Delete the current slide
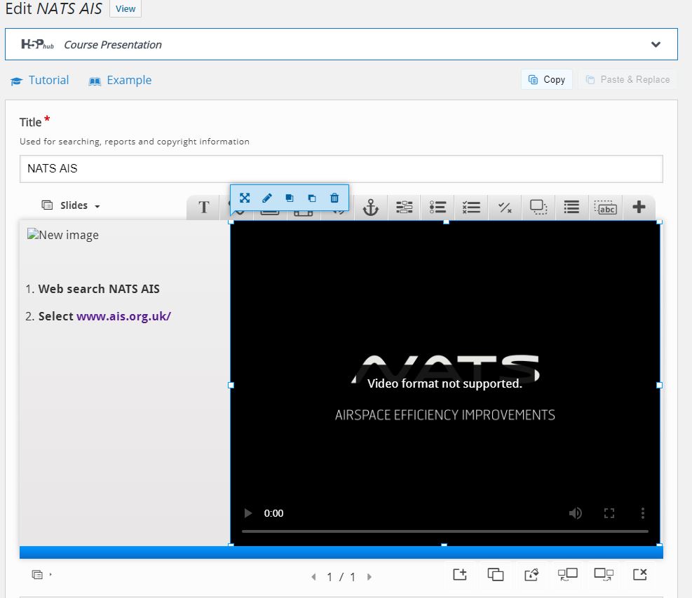 coord(639,574)
